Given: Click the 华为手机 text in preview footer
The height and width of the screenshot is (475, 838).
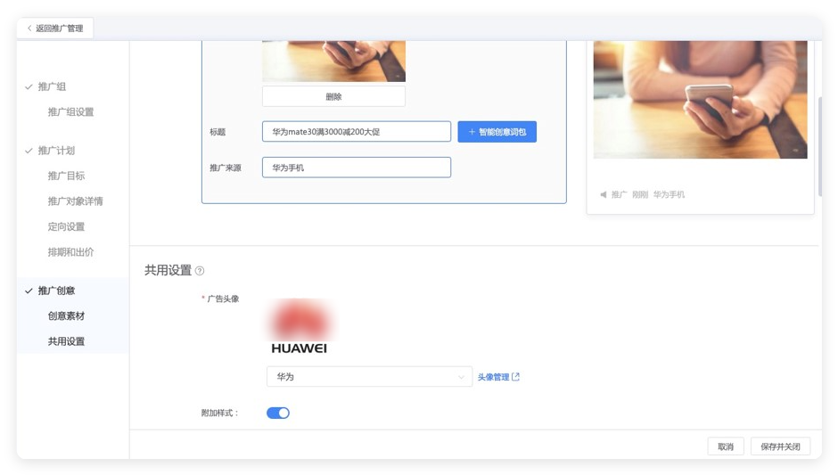Looking at the screenshot, I should pyautogui.click(x=669, y=194).
